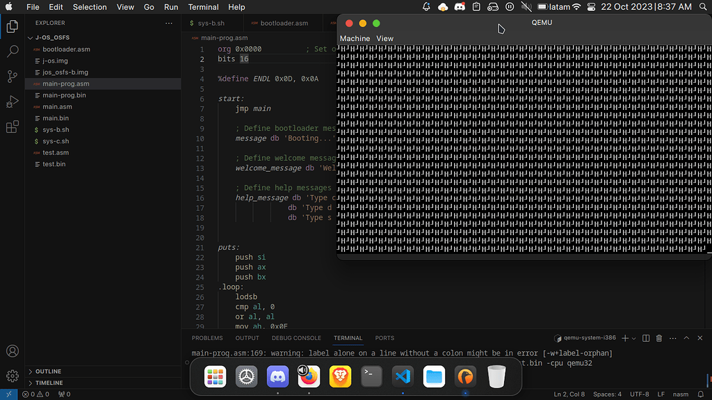Kill terminal with trash icon
712x400 pixels.
(x=659, y=338)
